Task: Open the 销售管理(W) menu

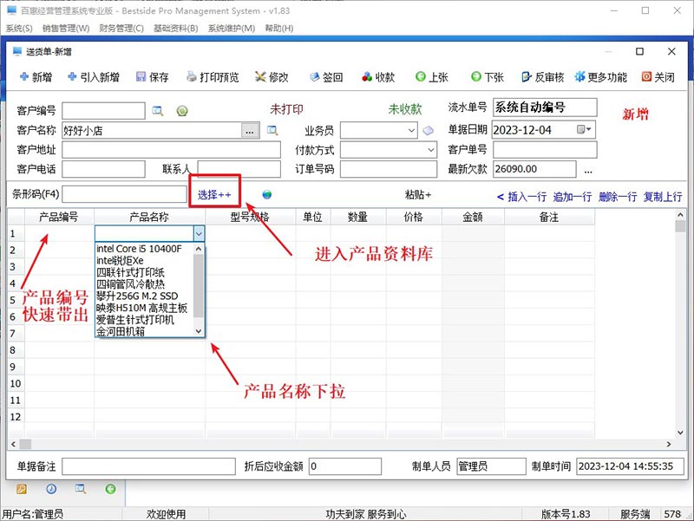Action: pyautogui.click(x=66, y=29)
